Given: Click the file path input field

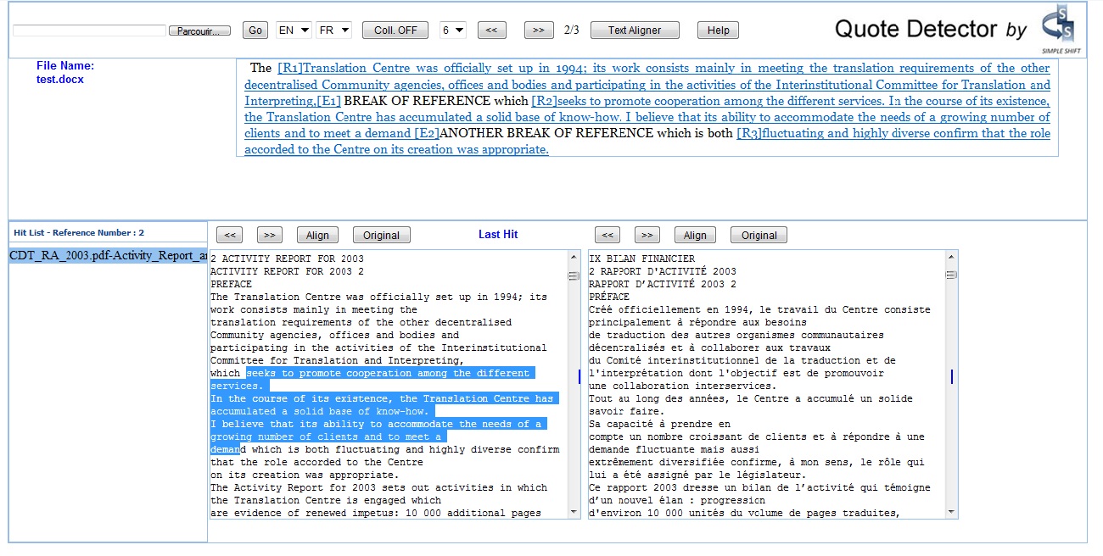Looking at the screenshot, I should [x=89, y=31].
